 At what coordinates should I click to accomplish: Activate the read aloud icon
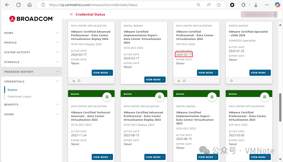(x=209, y=5)
